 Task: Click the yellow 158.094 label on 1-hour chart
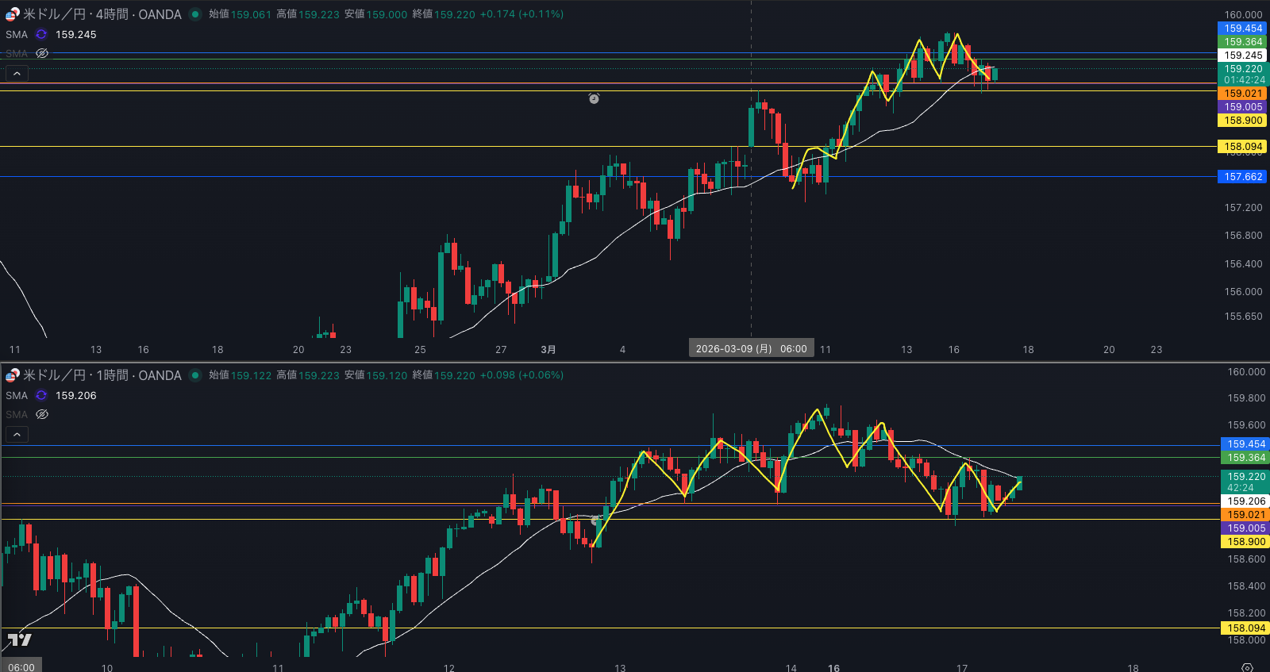pos(1245,628)
